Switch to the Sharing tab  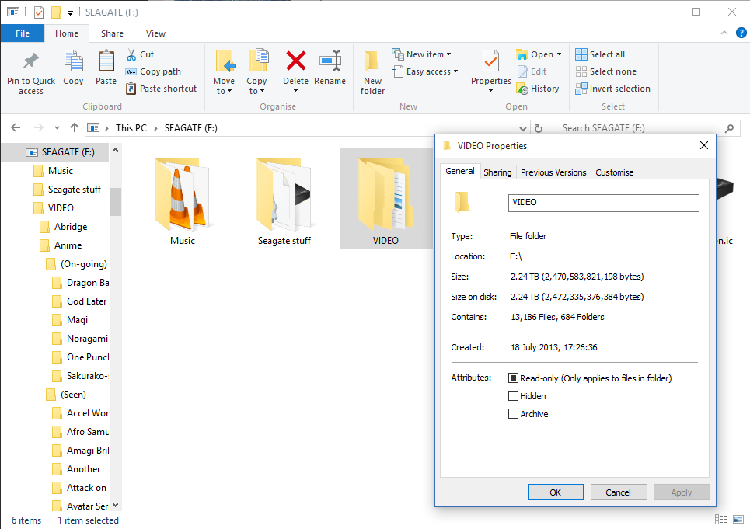(x=497, y=172)
